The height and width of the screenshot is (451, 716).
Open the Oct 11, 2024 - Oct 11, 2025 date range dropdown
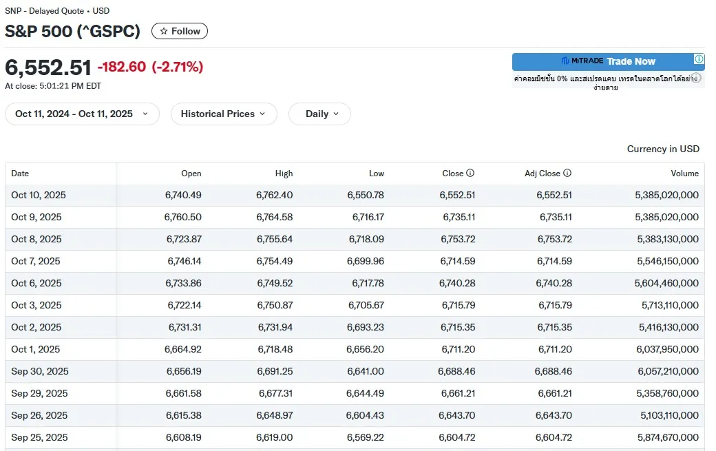[x=82, y=114]
